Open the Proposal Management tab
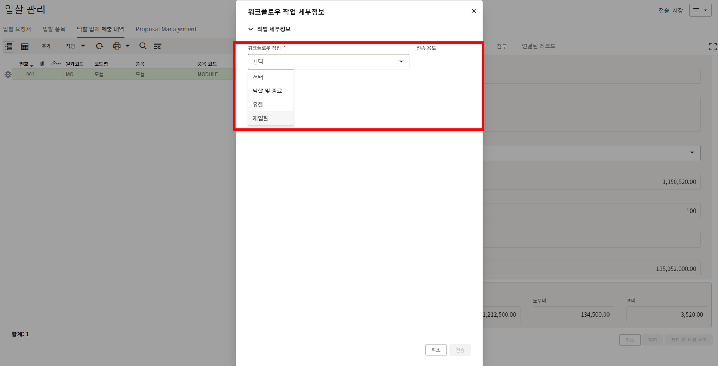Screen dimensions: 718x366 (166, 29)
